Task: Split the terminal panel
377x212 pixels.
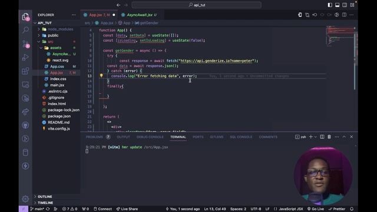Action: click(322, 137)
